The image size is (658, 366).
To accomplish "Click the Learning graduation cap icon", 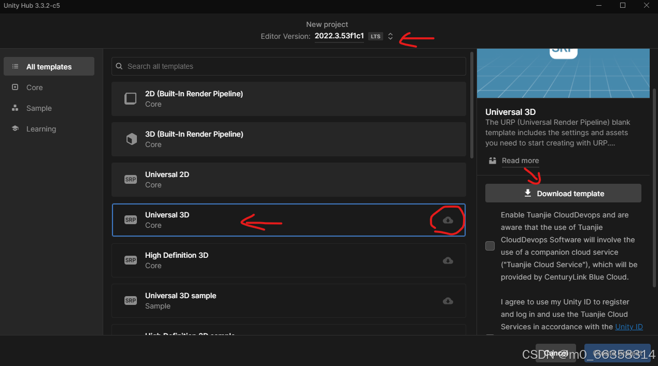I will click(15, 129).
